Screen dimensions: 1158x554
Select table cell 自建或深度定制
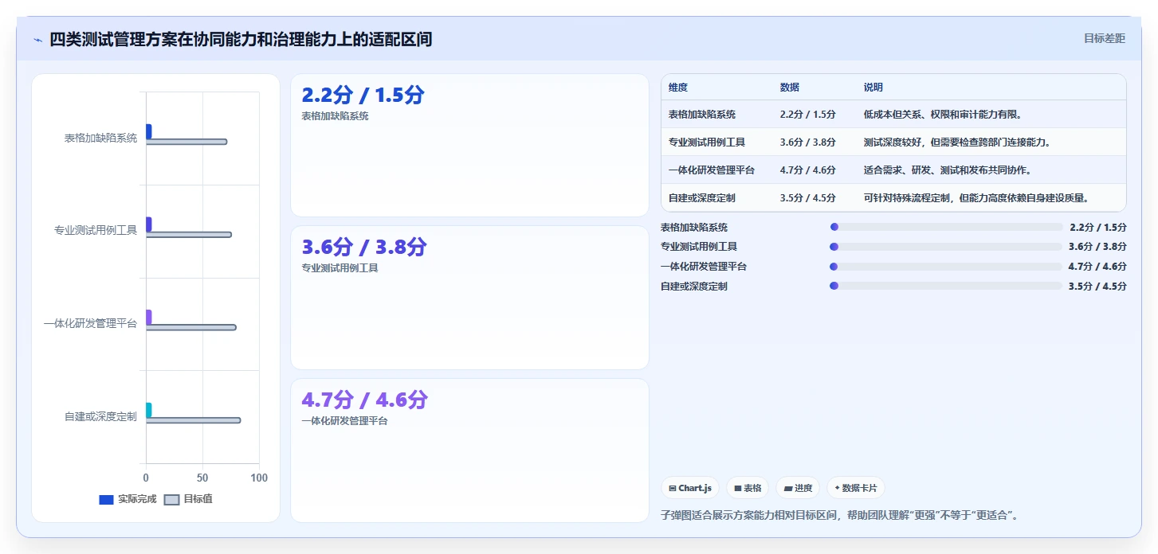coord(702,198)
